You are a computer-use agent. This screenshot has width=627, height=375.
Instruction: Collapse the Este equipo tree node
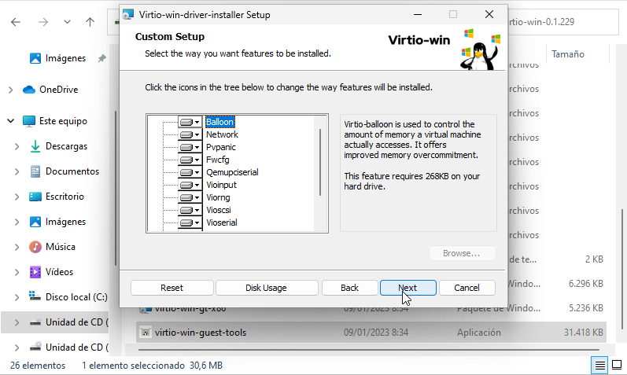pyautogui.click(x=10, y=121)
